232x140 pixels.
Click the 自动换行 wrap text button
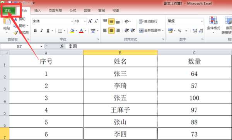point(148,21)
